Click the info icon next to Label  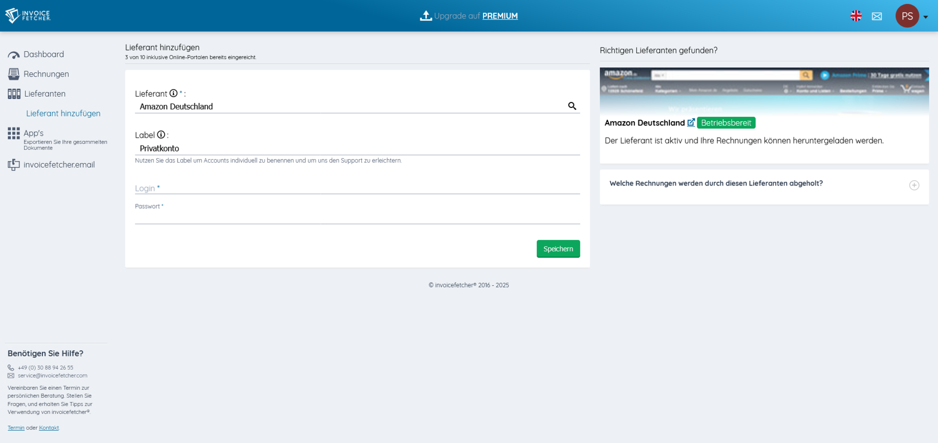point(161,135)
